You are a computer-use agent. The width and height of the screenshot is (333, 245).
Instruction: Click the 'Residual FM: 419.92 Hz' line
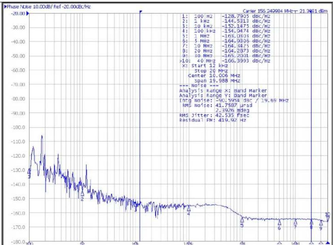tap(213, 120)
